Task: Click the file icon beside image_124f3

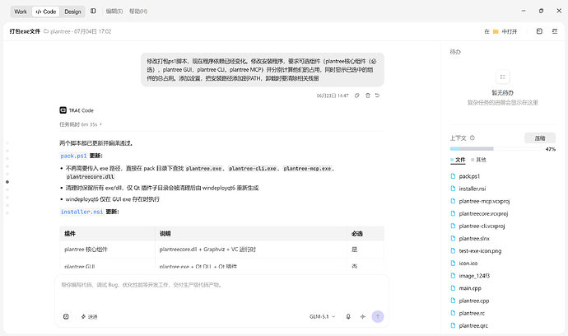Action: coord(453,276)
